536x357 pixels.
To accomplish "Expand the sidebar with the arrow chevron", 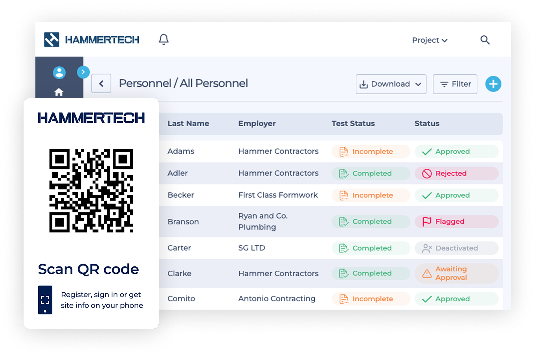I will click(x=83, y=72).
